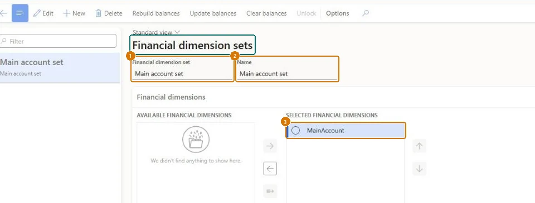Viewport: 535px width, 203px height.
Task: Click the Available Financial Dimensions heading
Action: [184, 115]
